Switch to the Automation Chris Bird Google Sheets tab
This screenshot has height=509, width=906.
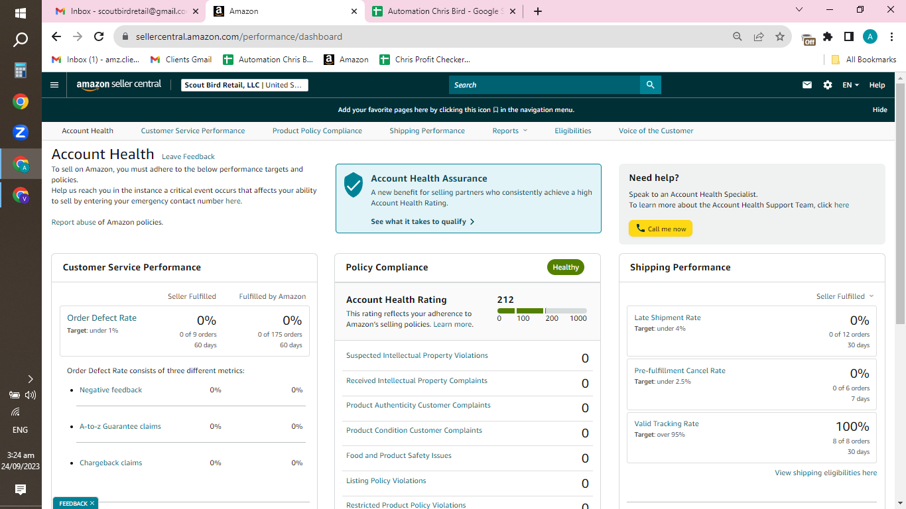tap(443, 11)
